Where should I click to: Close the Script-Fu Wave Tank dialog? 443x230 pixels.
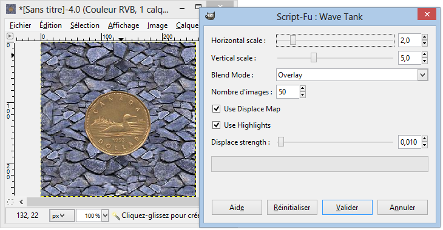pos(427,14)
